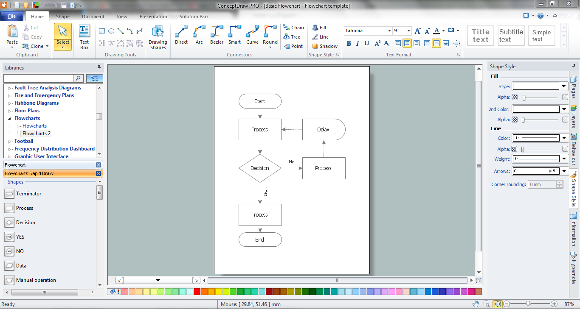
Task: Toggle the library tree view button
Action: pos(94,78)
